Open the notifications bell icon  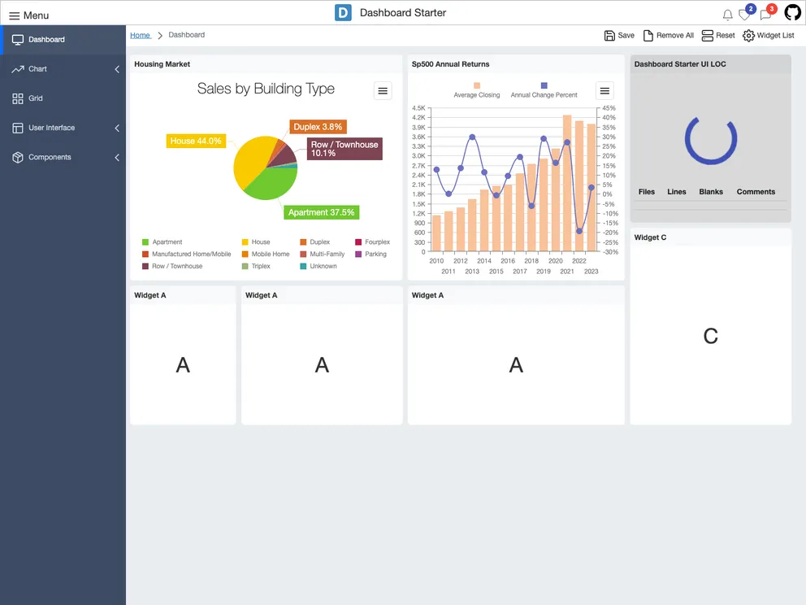click(x=727, y=15)
